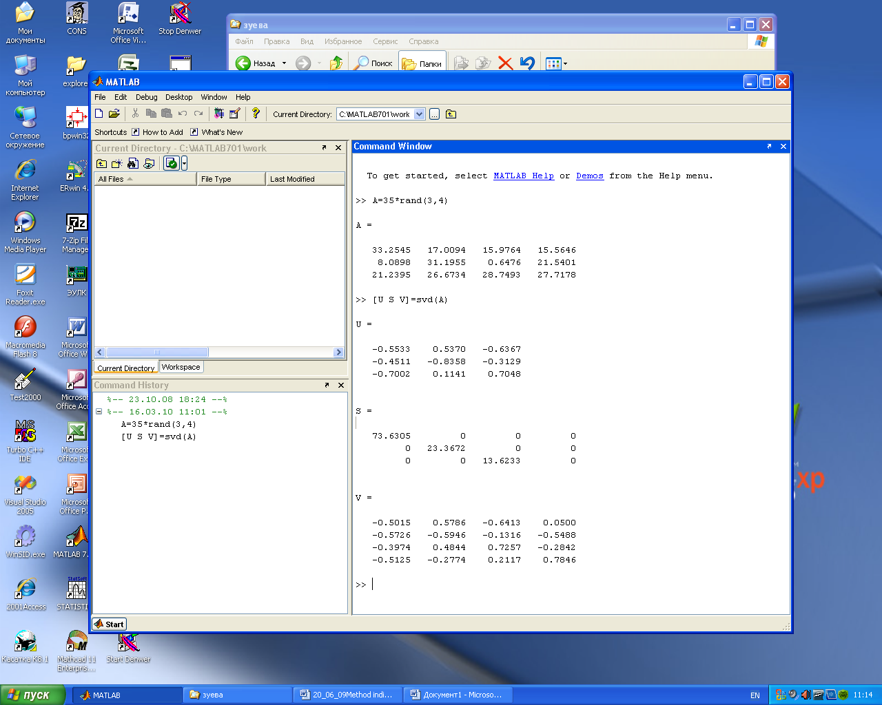The width and height of the screenshot is (882, 705).
Task: Go up one directory level in main toolbar
Action: point(451,114)
